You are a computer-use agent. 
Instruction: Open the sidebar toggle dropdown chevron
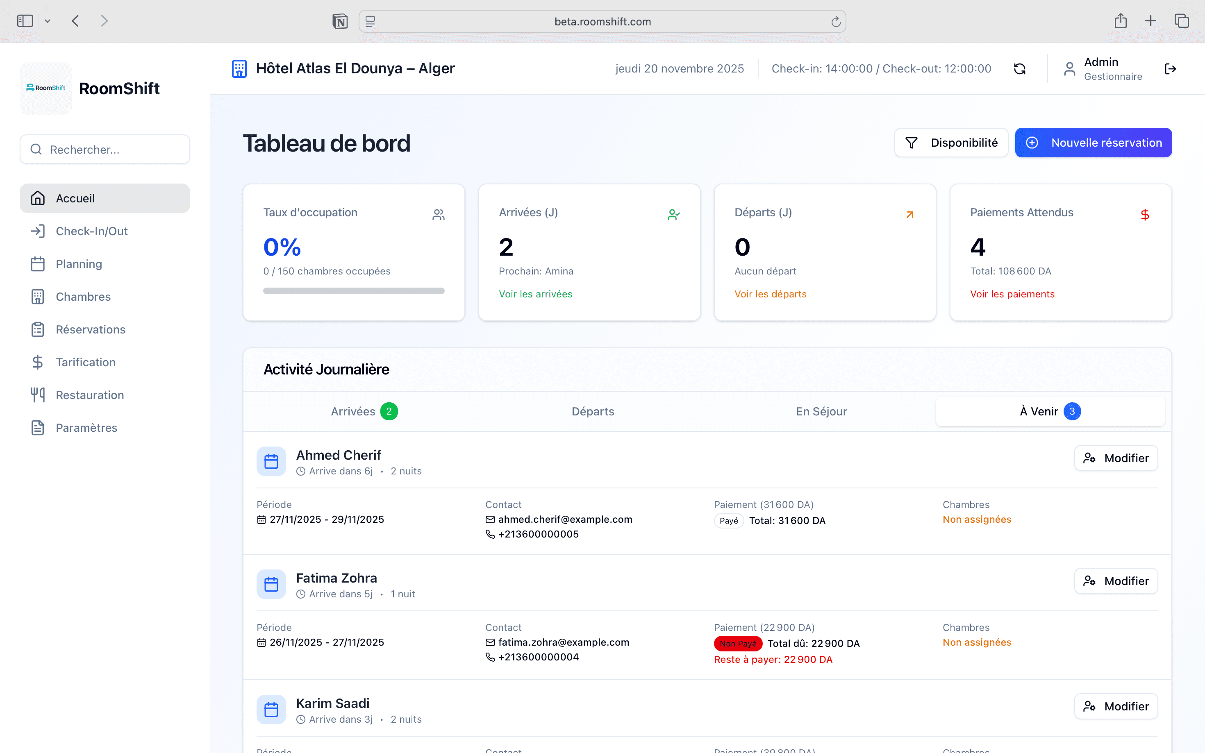point(48,21)
